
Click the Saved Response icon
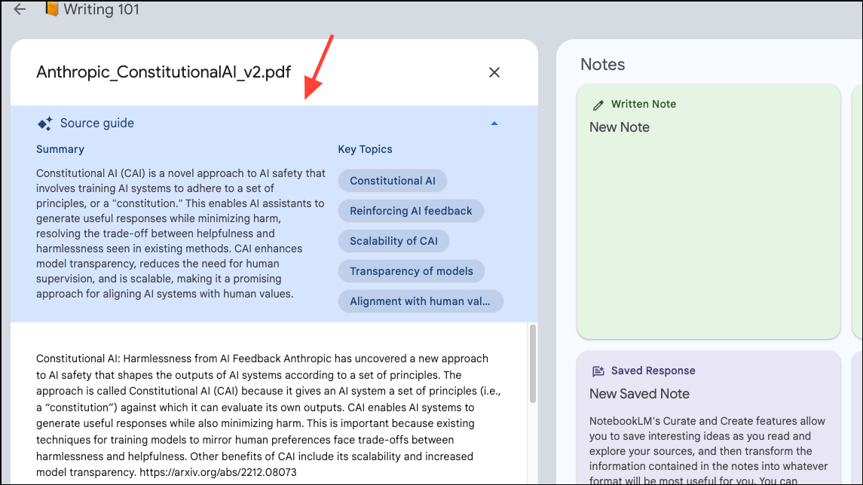click(x=598, y=370)
